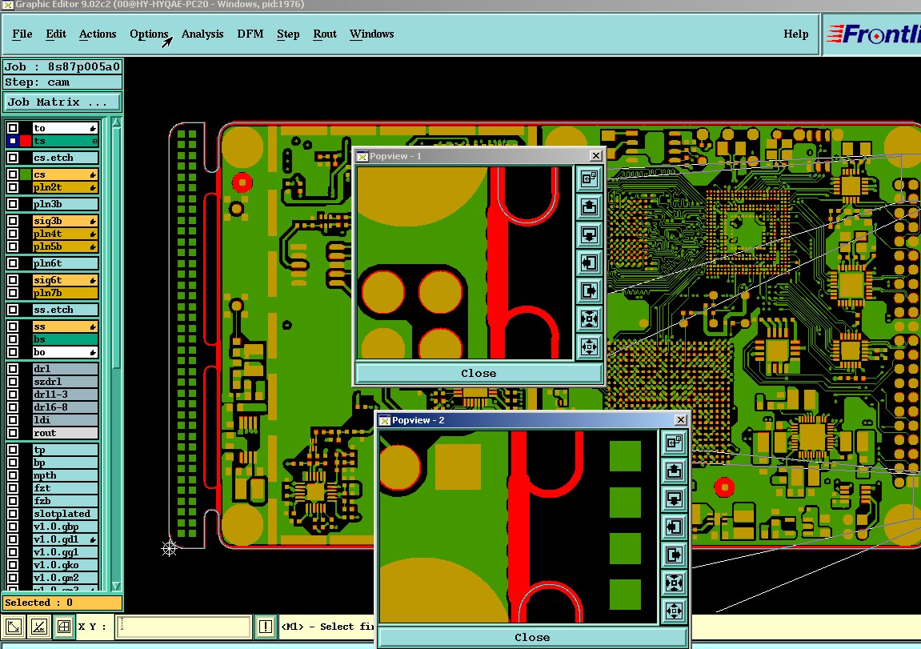The image size is (921, 649).
Task: Select layer row slotplated
Action: point(65,514)
